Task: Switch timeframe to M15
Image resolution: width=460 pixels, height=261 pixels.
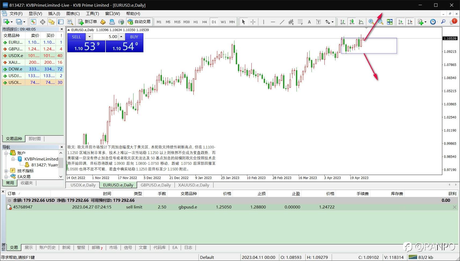Action: (177, 22)
